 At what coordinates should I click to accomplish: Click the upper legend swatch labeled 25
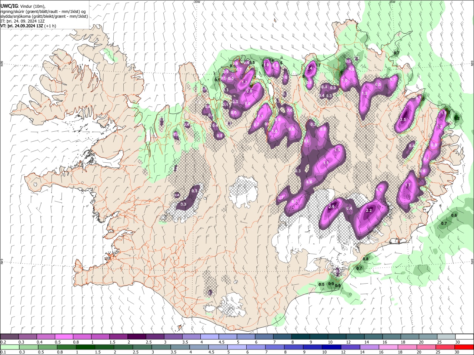(x=446, y=337)
